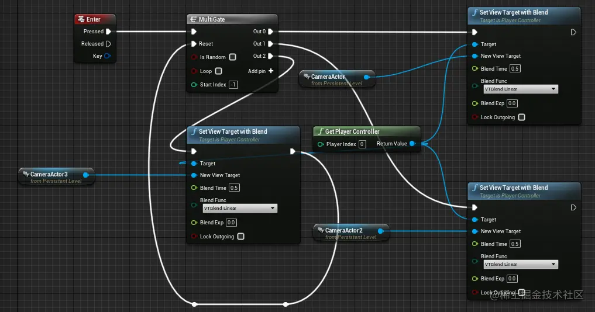Click New View Target pin wired from CameraActor
The height and width of the screenshot is (312, 595).
point(474,56)
